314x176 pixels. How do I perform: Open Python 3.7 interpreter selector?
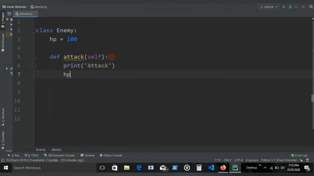pyautogui.click(x=279, y=160)
